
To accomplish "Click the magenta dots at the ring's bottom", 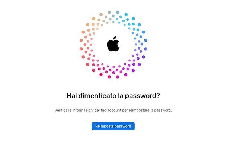I will click(113, 71).
